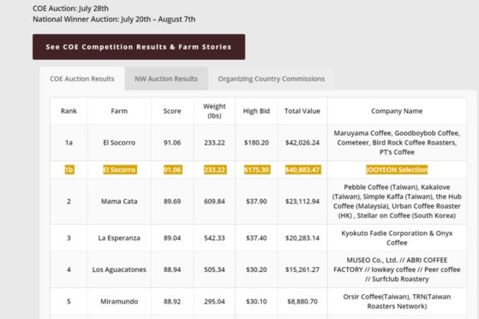The image size is (479, 319).
Task: Select rank cell 5
Action: [x=69, y=301]
